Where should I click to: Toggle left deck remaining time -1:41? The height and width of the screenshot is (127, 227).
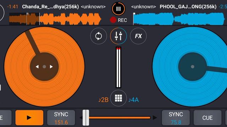coord(13,7)
